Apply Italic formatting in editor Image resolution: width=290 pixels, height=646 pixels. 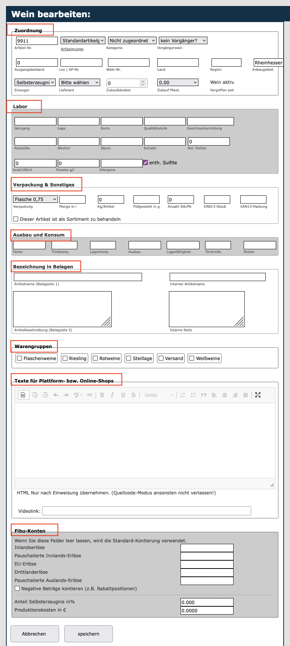point(112,395)
